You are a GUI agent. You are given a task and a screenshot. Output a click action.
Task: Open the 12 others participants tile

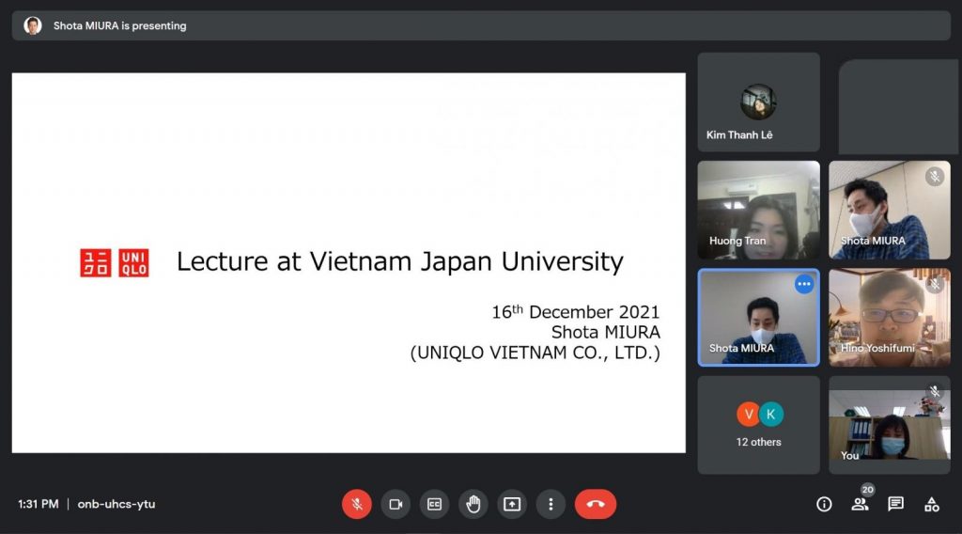pyautogui.click(x=758, y=425)
